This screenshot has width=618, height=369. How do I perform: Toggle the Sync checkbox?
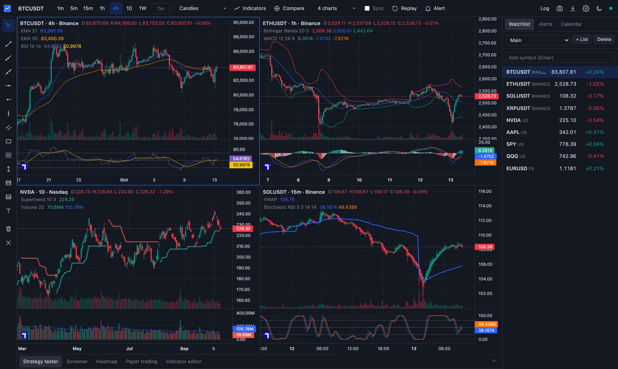(x=367, y=8)
